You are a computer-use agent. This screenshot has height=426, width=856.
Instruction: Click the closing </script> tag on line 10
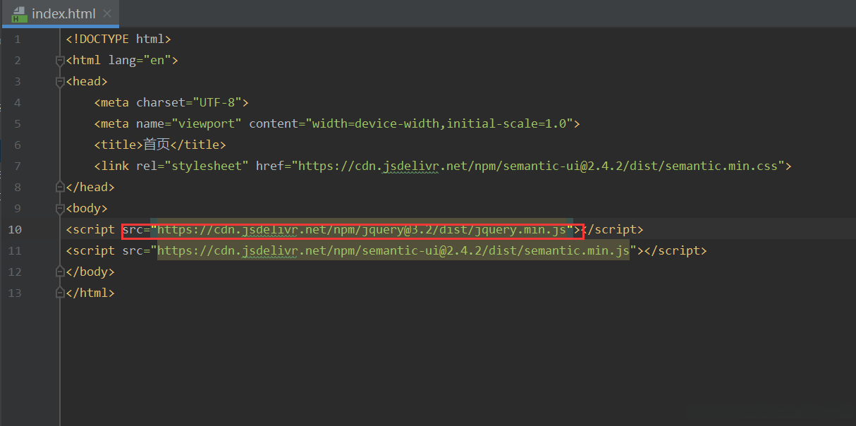(x=612, y=229)
